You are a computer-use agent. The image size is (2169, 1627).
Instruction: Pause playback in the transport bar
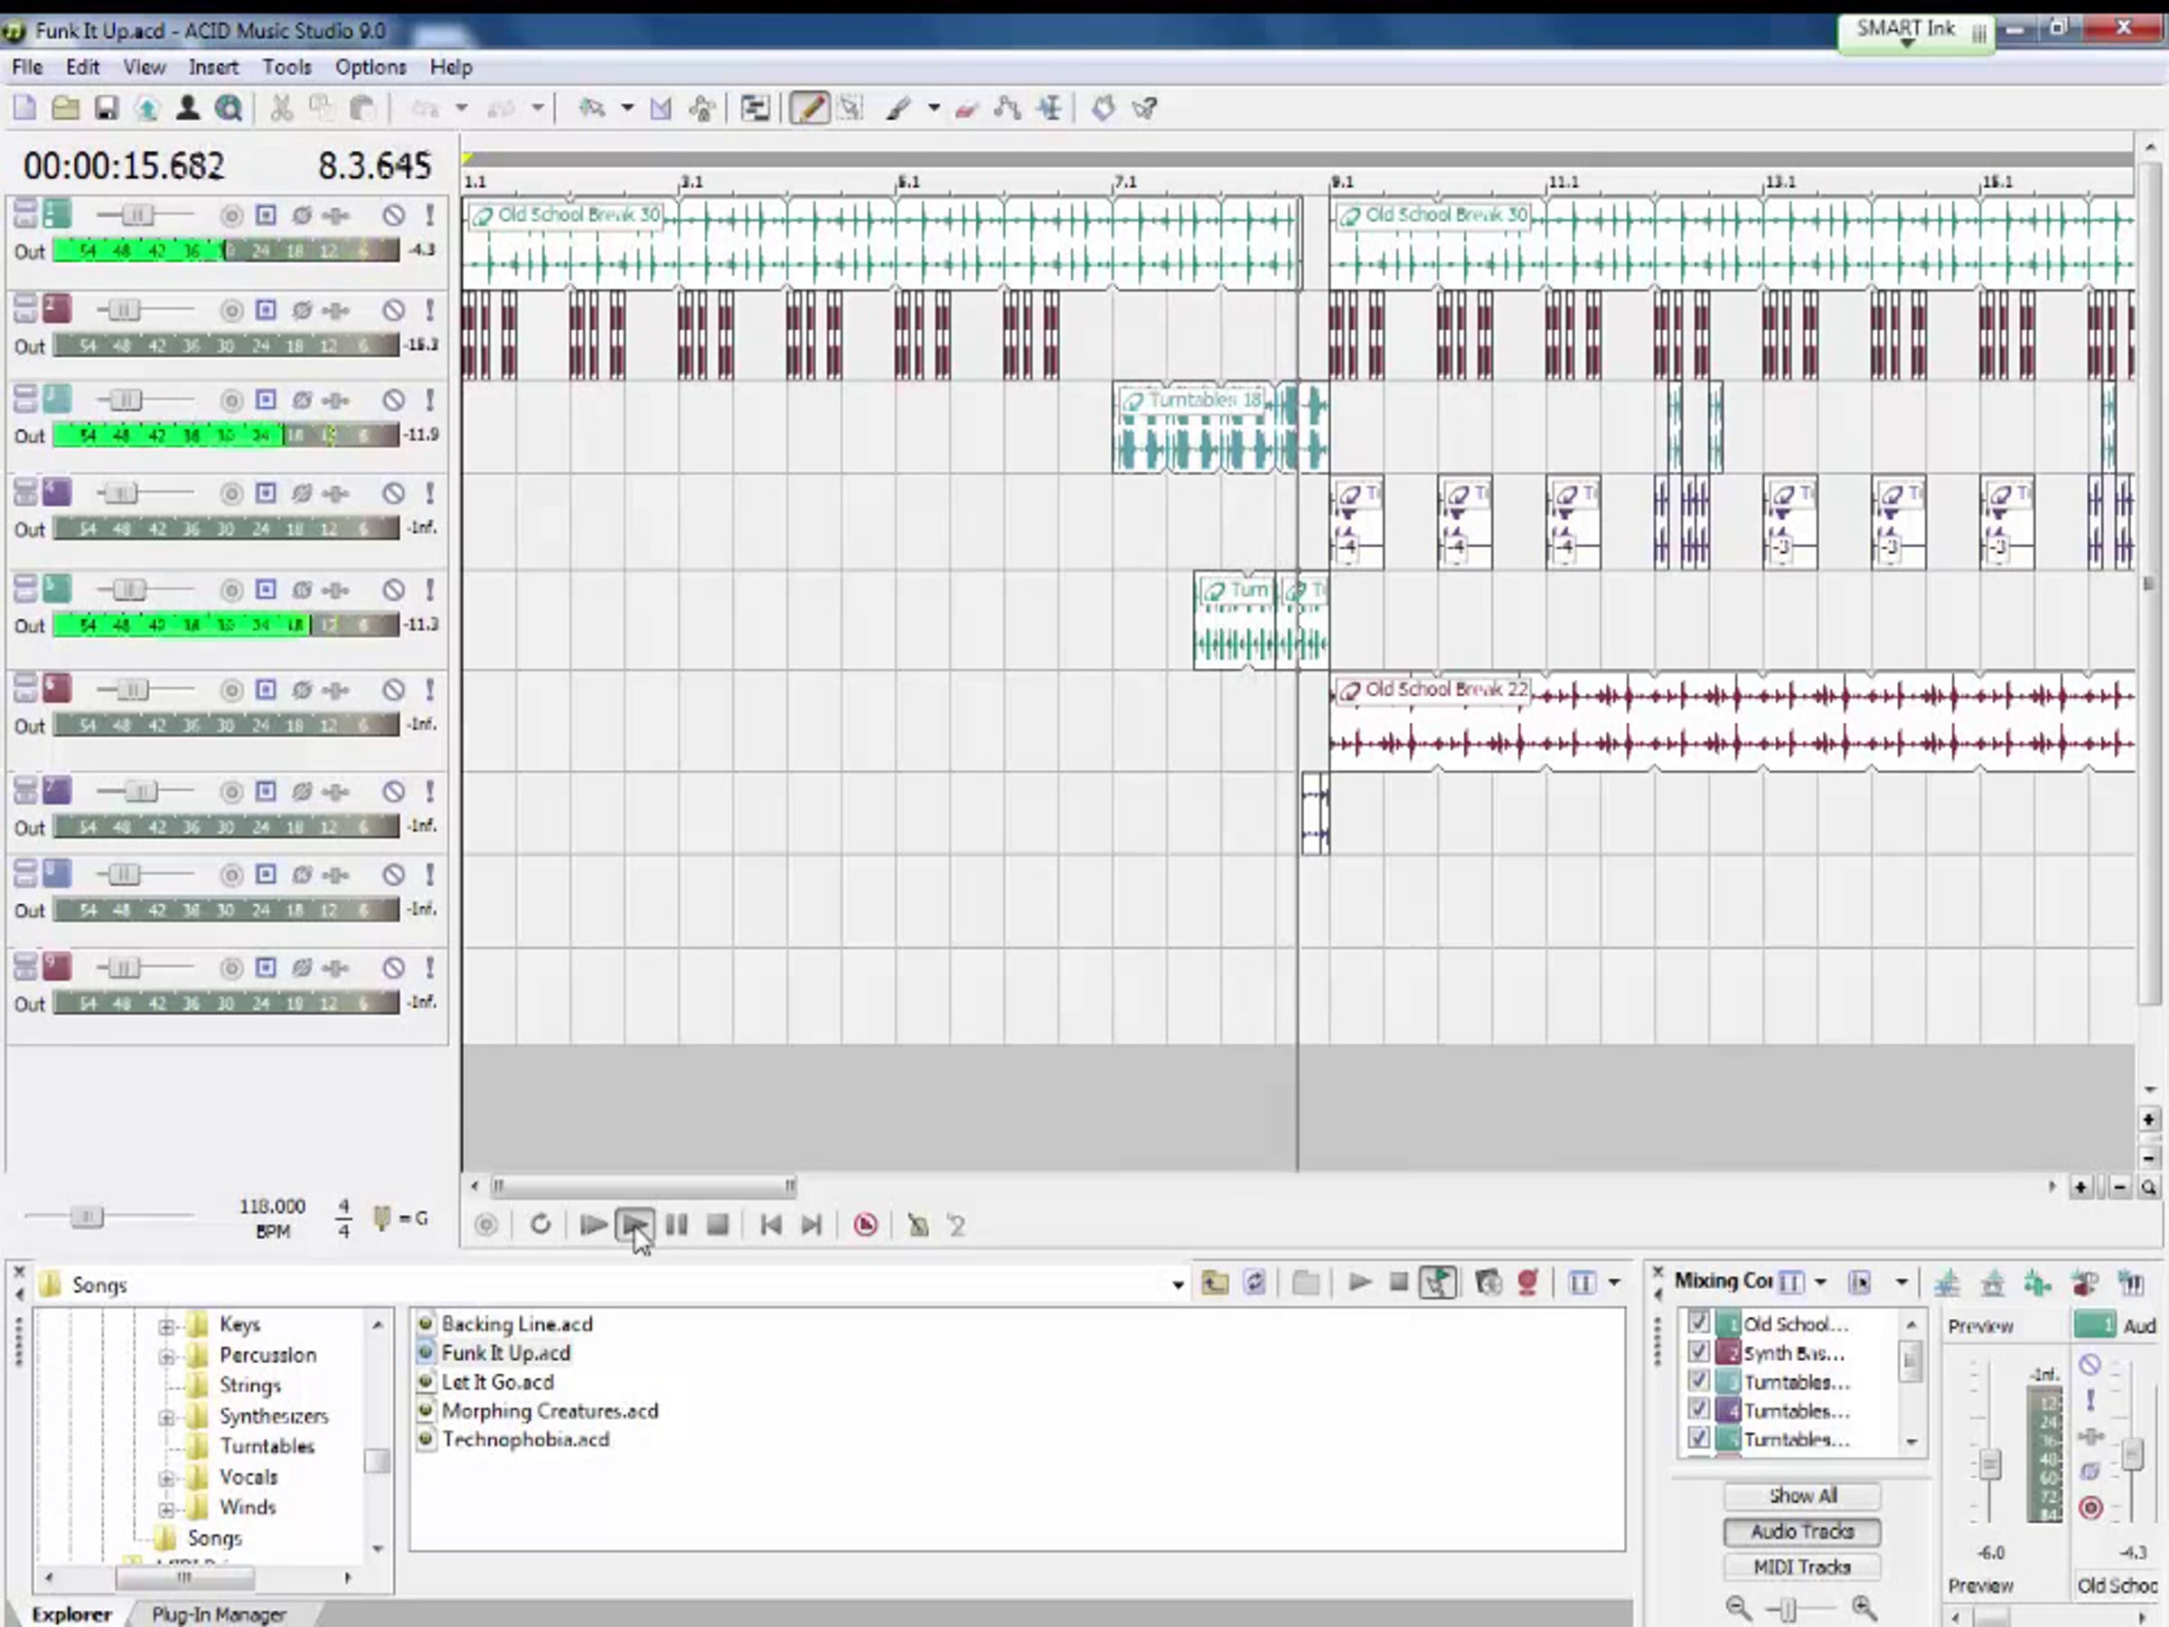click(676, 1225)
